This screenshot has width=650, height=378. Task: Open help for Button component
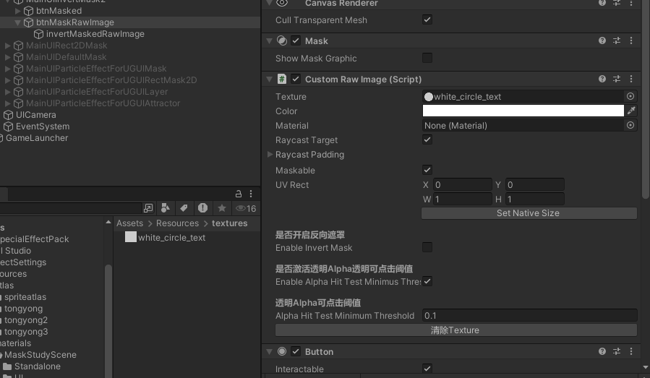[x=602, y=351]
